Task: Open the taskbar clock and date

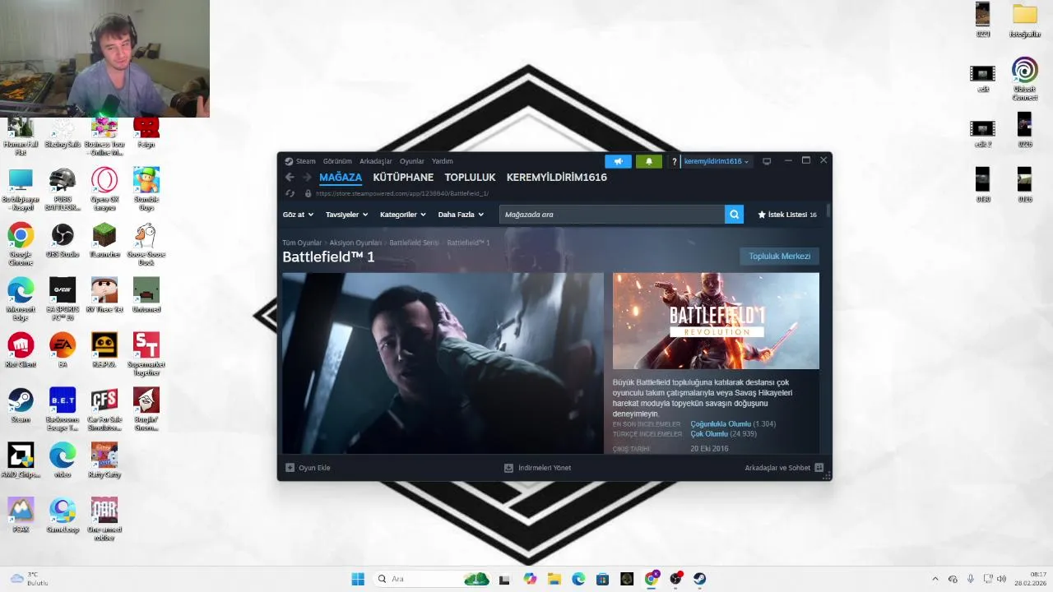Action: [x=1030, y=579]
